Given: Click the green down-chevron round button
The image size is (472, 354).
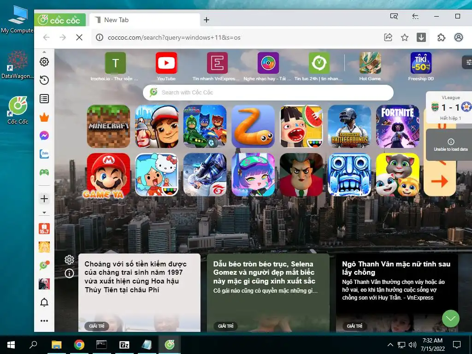Looking at the screenshot, I should [451, 319].
